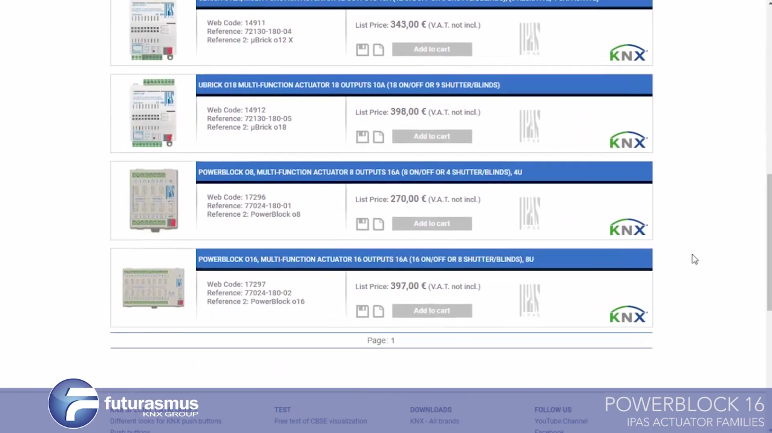Click the floppy disk icon for uBrick O18
The height and width of the screenshot is (433, 772).
tap(362, 137)
